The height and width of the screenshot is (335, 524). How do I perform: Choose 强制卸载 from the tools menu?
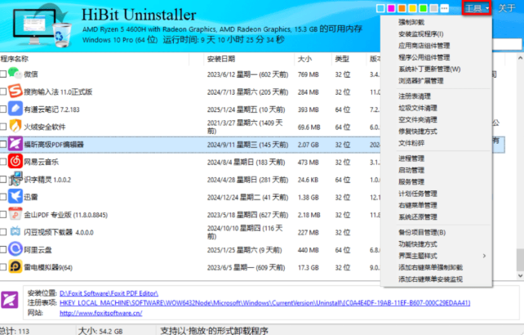pos(411,24)
